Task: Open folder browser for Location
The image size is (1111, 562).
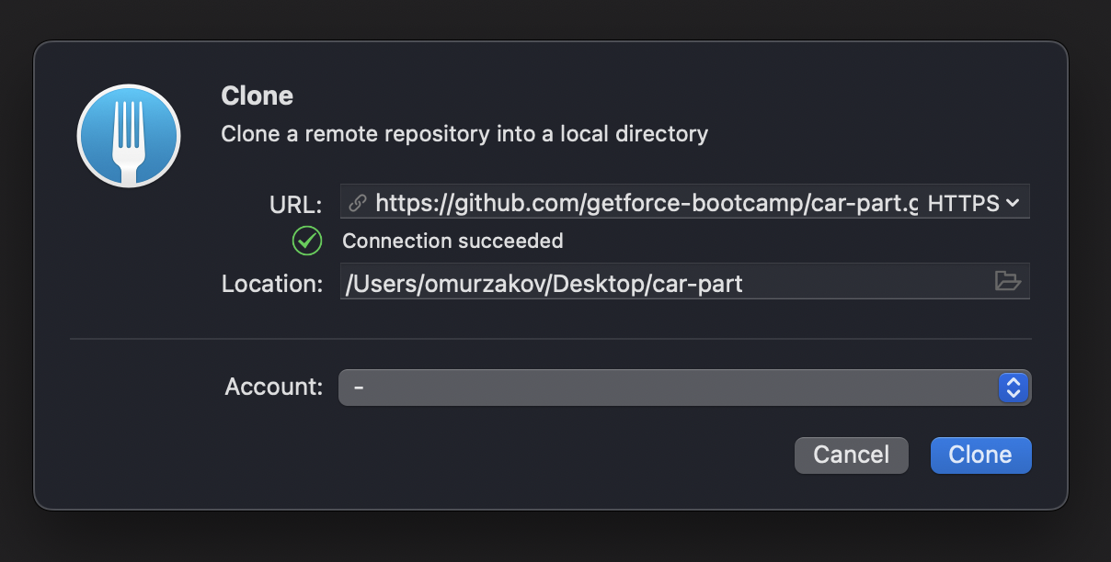Action: click(1008, 281)
